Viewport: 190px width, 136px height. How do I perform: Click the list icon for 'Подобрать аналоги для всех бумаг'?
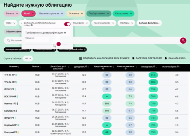coord(80,58)
